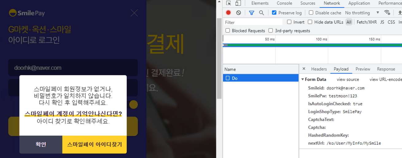The image size is (402, 158).
Task: Enable Disable cache checkbox
Action: [x=311, y=13]
